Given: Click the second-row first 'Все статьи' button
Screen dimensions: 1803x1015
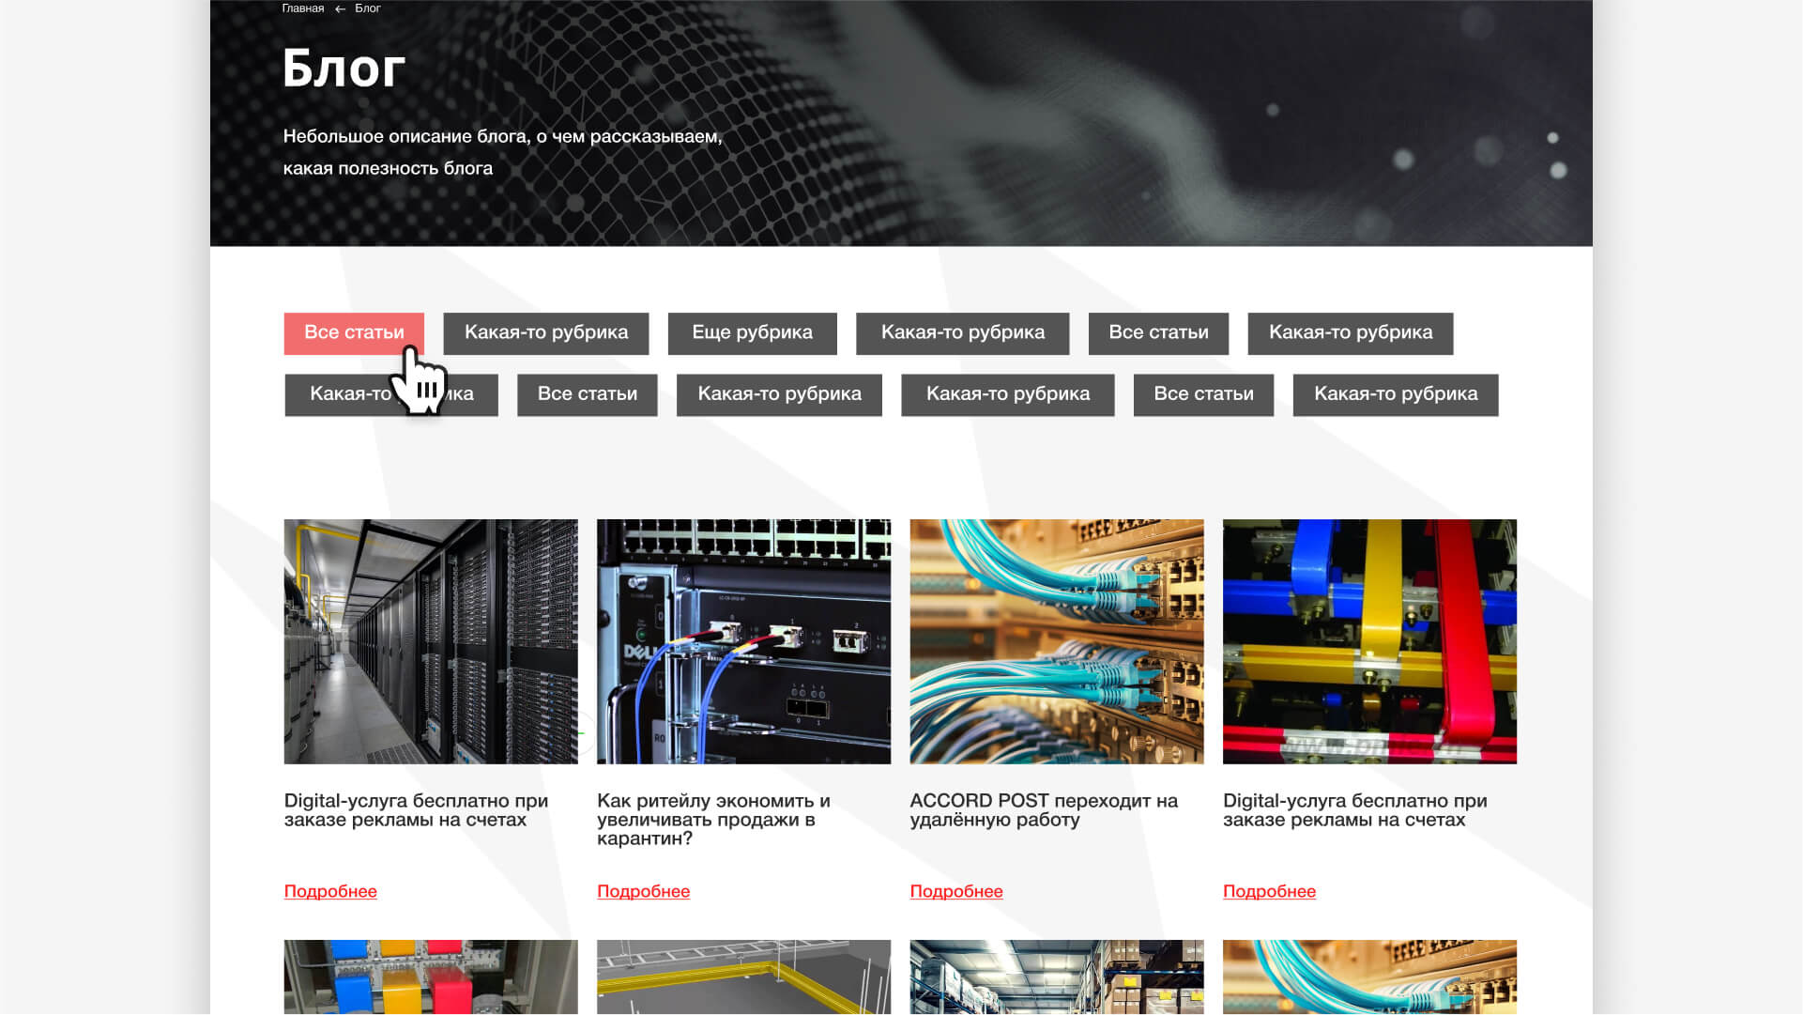Looking at the screenshot, I should (x=587, y=394).
